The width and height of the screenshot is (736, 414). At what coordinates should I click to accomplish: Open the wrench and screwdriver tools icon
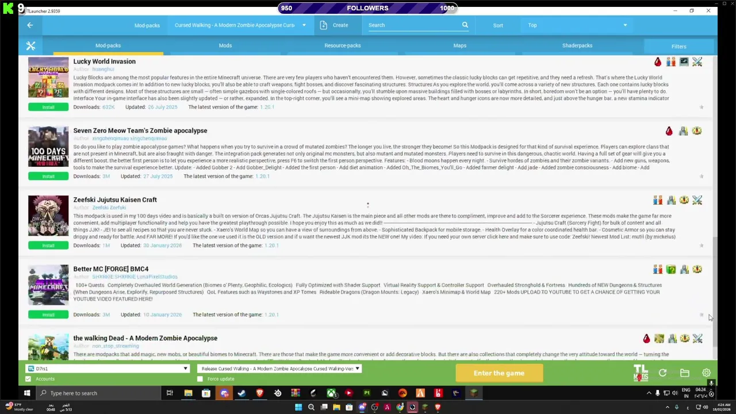[30, 45]
